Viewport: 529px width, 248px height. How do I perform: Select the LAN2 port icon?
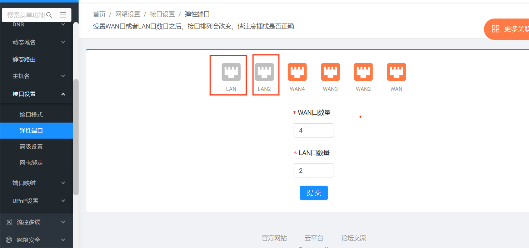[265, 71]
